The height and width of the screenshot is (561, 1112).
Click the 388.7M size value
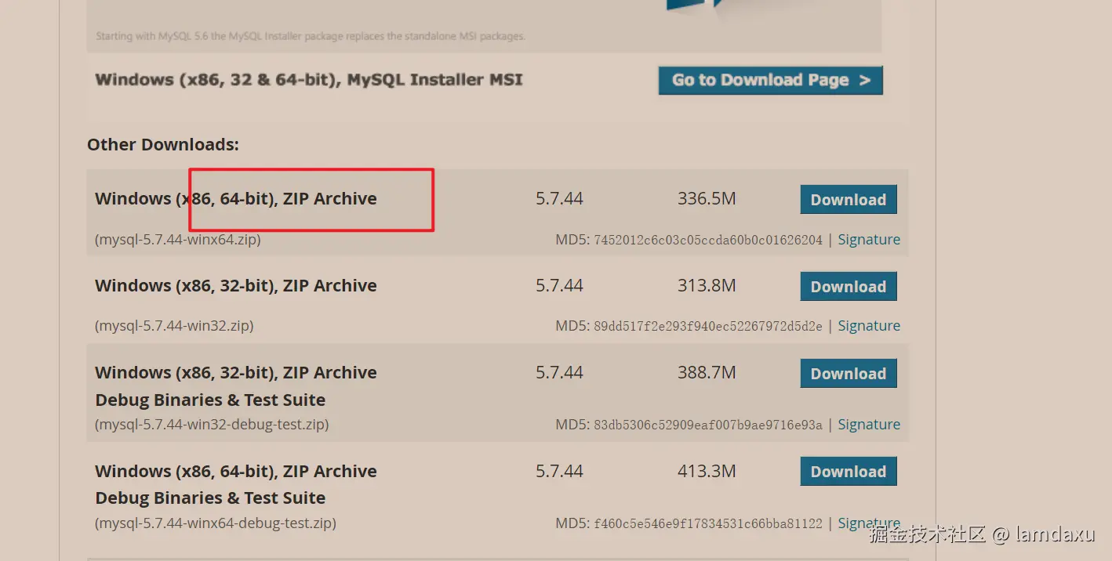point(707,373)
